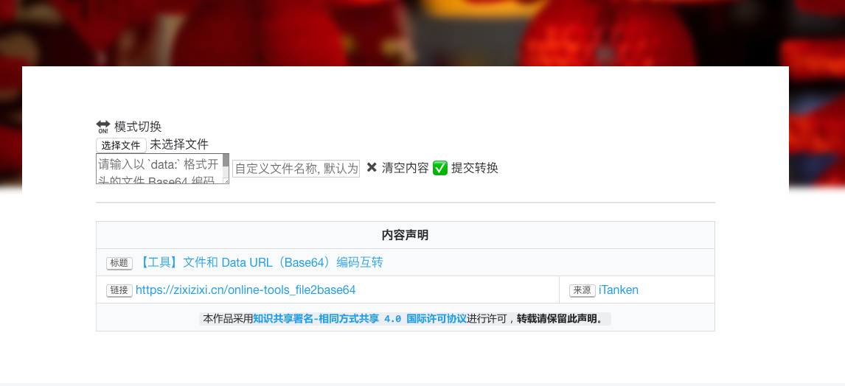This screenshot has height=386, width=845.
Task: Click the black X clear icon
Action: click(372, 167)
